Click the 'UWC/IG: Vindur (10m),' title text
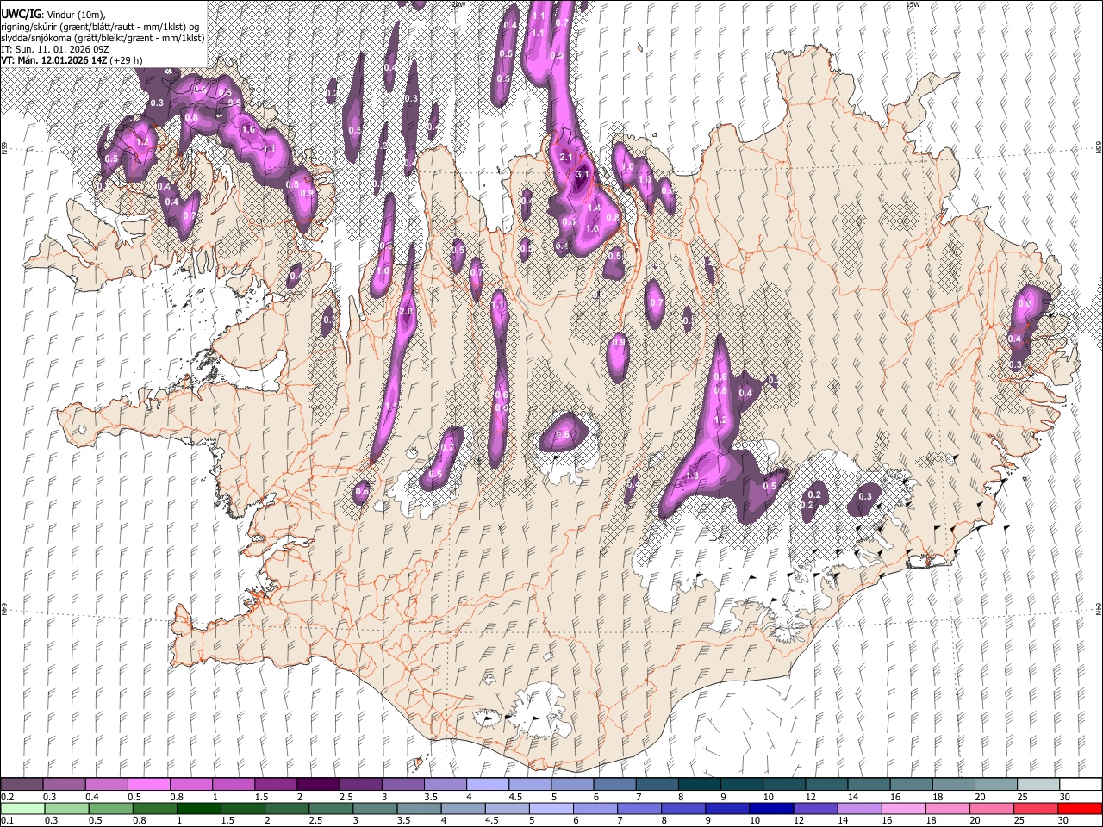Image resolution: width=1103 pixels, height=827 pixels. tap(53, 15)
